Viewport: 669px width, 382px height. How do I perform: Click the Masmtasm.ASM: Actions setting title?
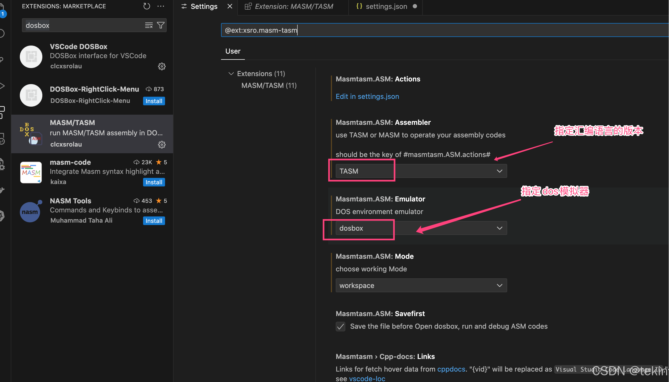point(378,79)
